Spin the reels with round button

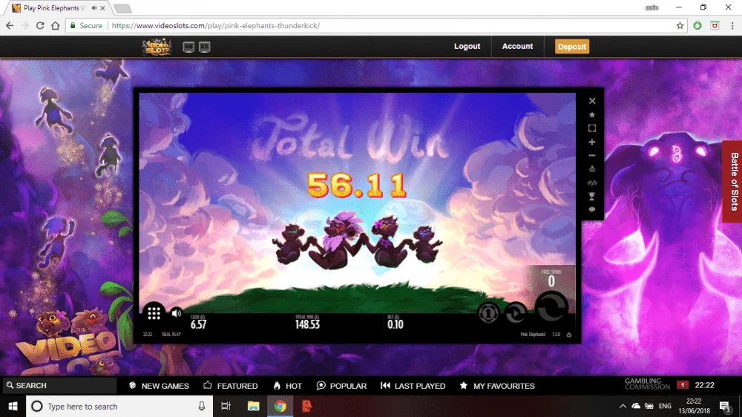tap(551, 308)
